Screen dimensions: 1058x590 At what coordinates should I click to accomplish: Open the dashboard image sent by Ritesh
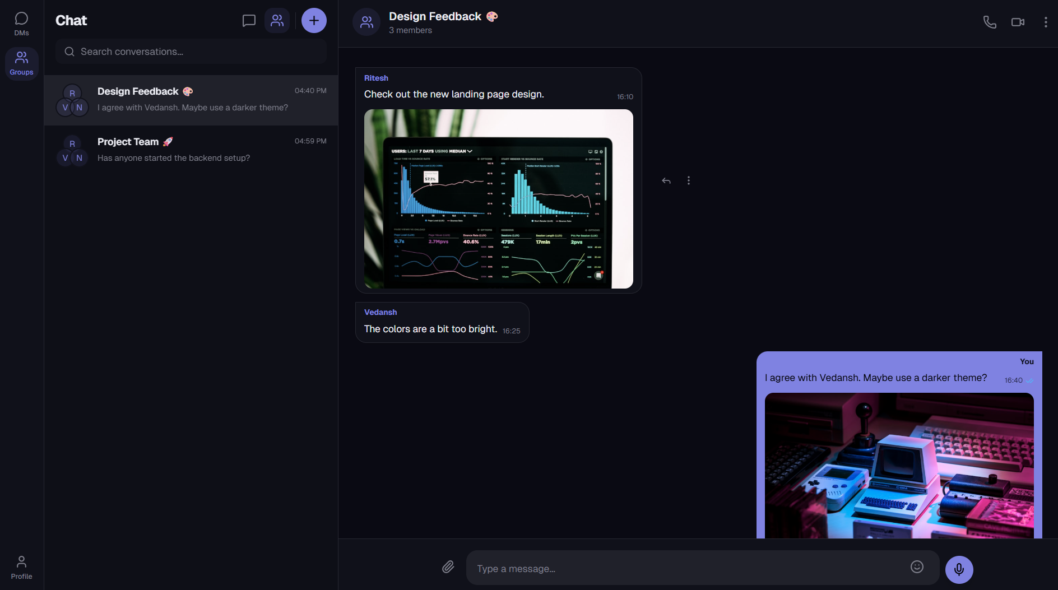click(x=498, y=199)
